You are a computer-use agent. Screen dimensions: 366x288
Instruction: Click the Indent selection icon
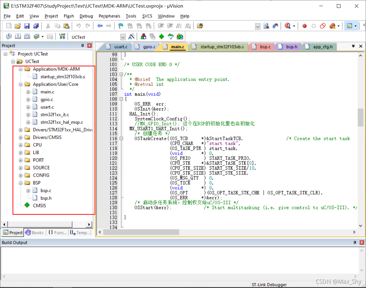tap(161, 26)
